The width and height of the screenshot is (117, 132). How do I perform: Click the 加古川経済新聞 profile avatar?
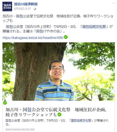coord(7,7)
